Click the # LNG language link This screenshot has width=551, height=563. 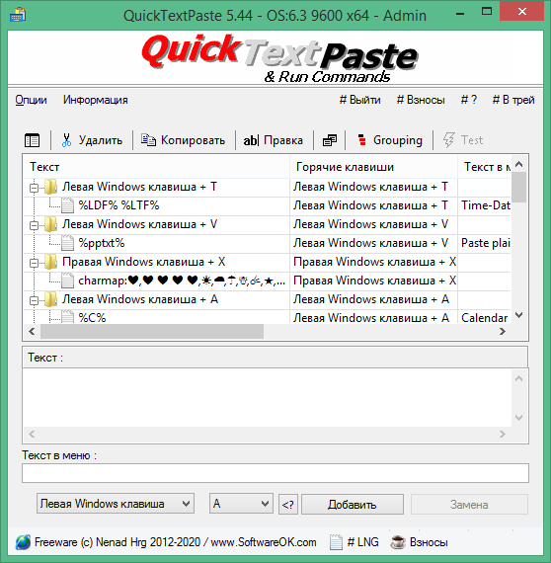click(x=363, y=542)
